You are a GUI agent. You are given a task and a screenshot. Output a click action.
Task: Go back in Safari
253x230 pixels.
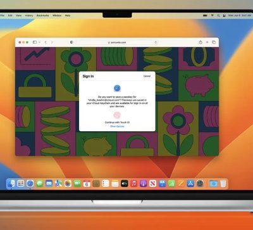46,42
